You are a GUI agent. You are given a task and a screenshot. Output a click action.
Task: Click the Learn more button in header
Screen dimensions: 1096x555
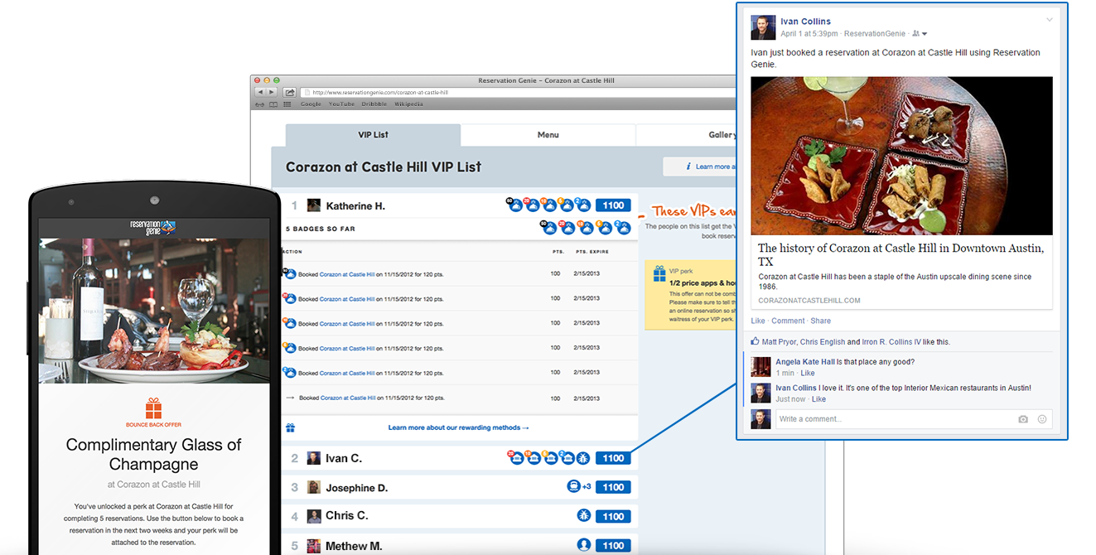point(699,166)
